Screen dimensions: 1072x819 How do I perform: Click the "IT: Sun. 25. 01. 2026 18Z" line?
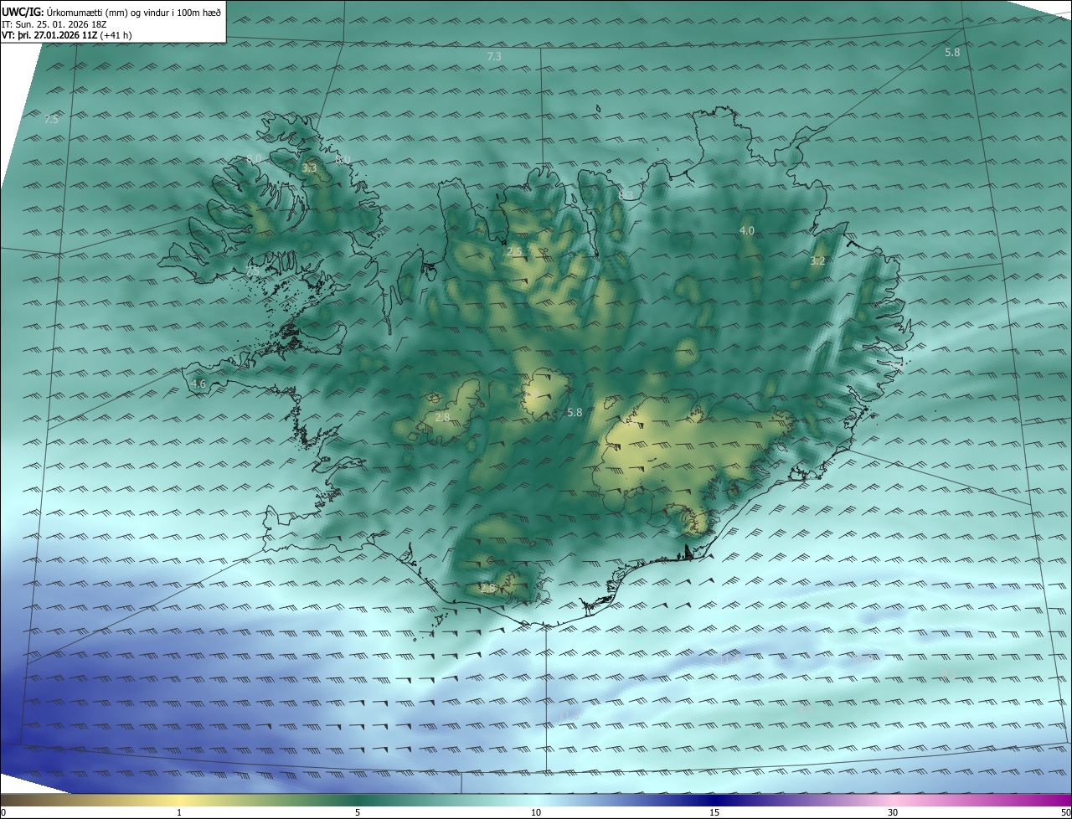coord(54,23)
